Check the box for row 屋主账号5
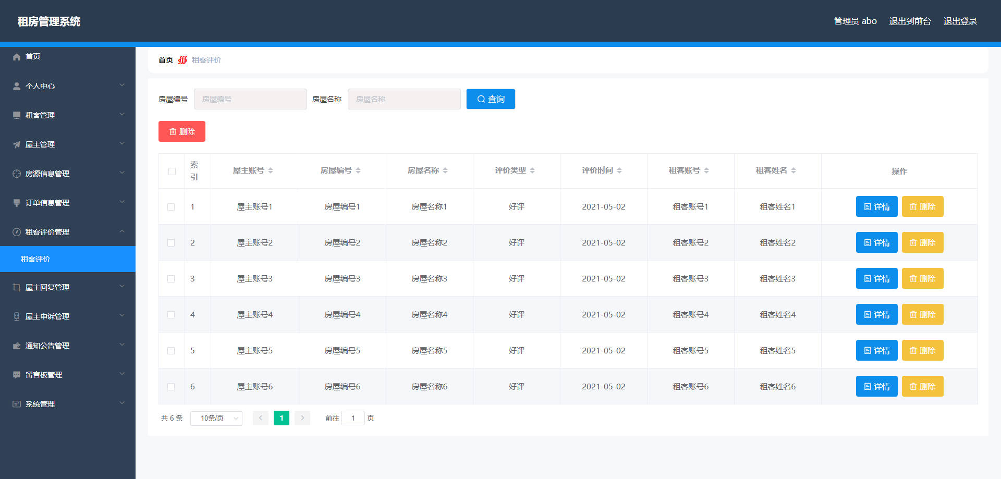The image size is (1001, 479). tap(171, 351)
